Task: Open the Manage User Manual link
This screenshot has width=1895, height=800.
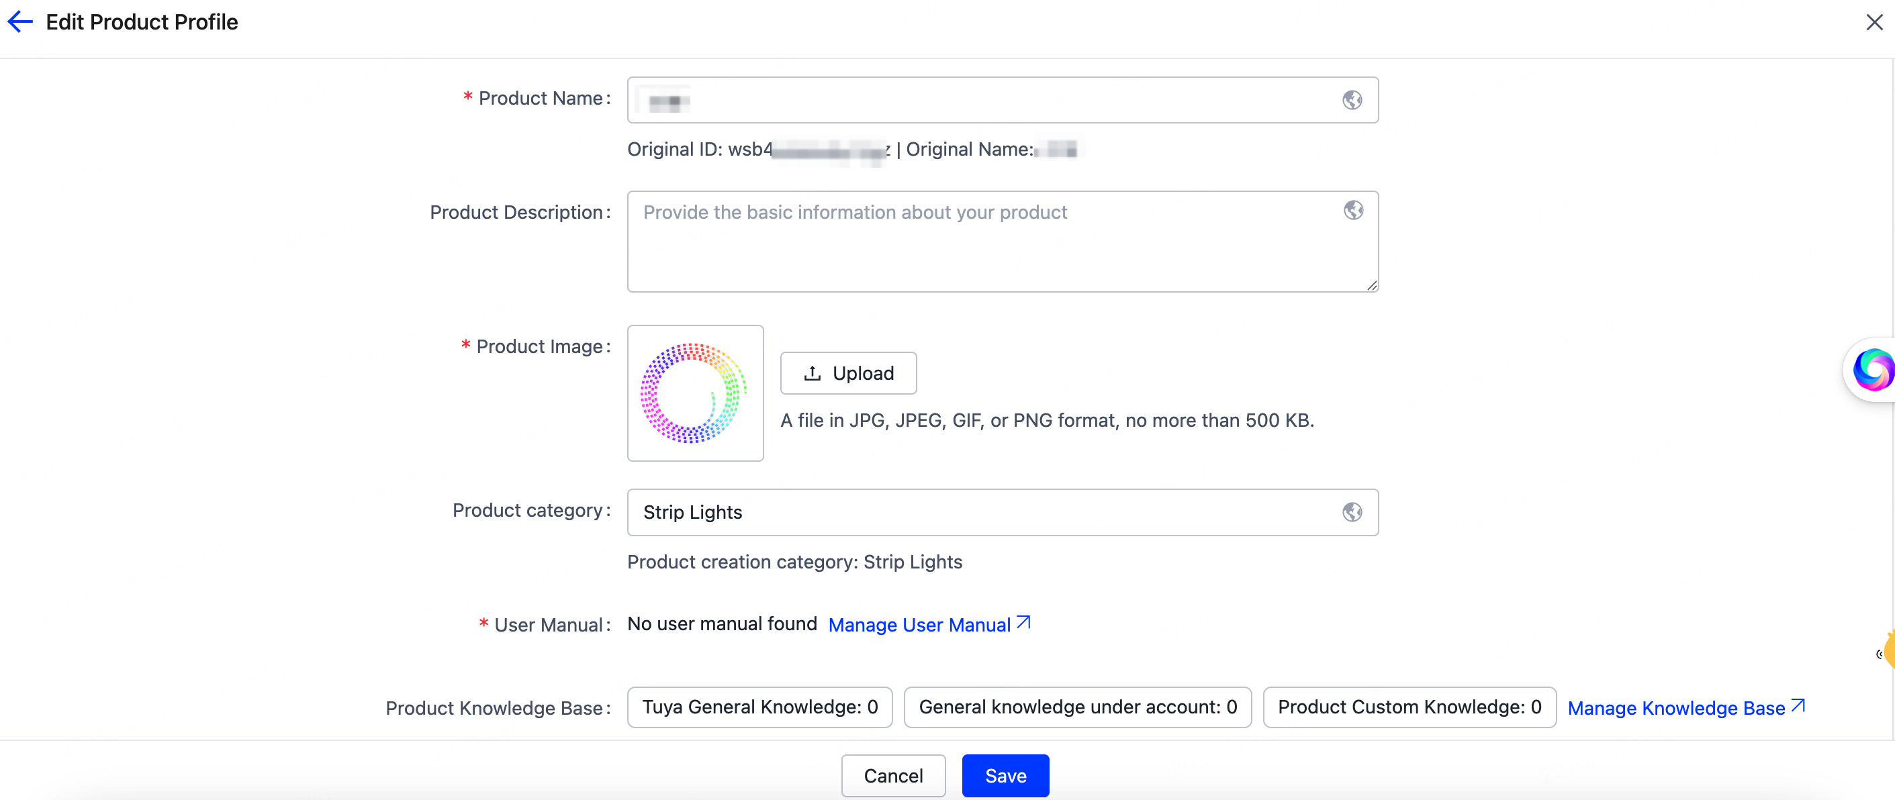Action: point(919,625)
